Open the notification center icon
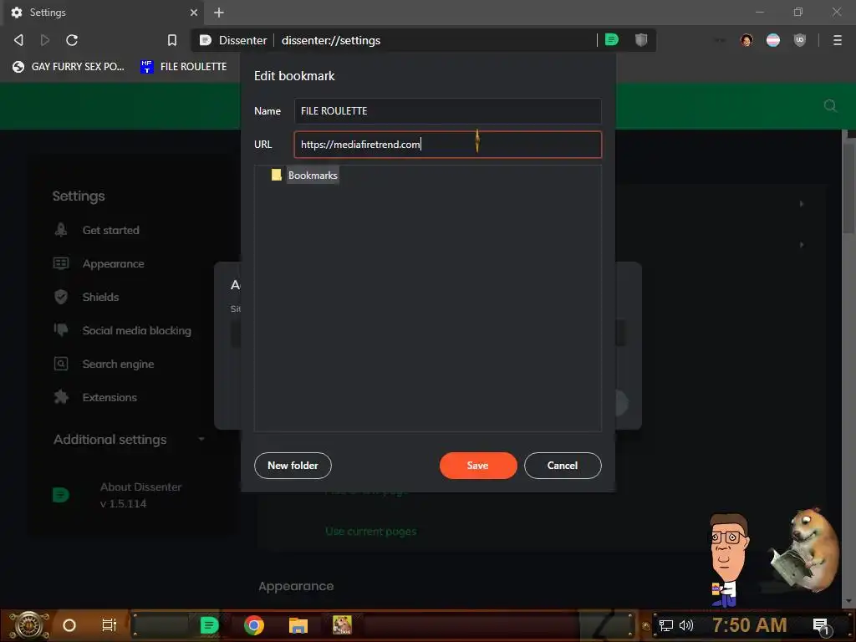856x642 pixels. click(x=821, y=626)
